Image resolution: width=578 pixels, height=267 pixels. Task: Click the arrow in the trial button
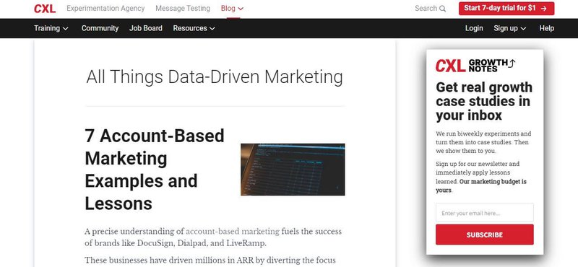pos(544,9)
